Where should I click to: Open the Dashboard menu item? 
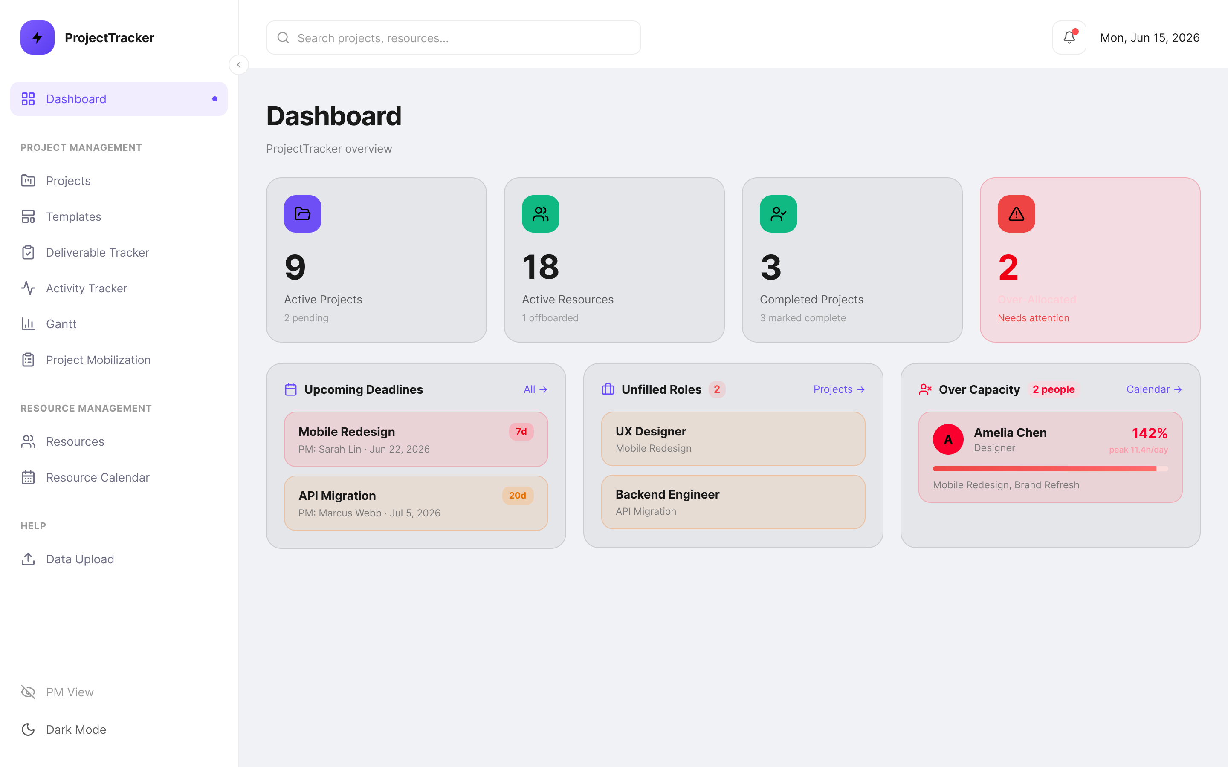click(x=119, y=99)
